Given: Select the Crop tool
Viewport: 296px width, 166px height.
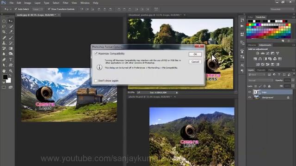Looking at the screenshot, I should 4,32.
